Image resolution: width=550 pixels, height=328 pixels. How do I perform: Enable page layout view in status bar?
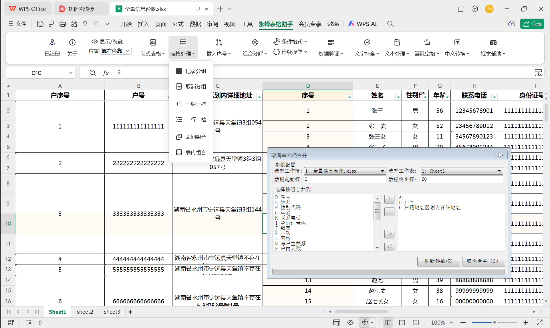coord(402,322)
